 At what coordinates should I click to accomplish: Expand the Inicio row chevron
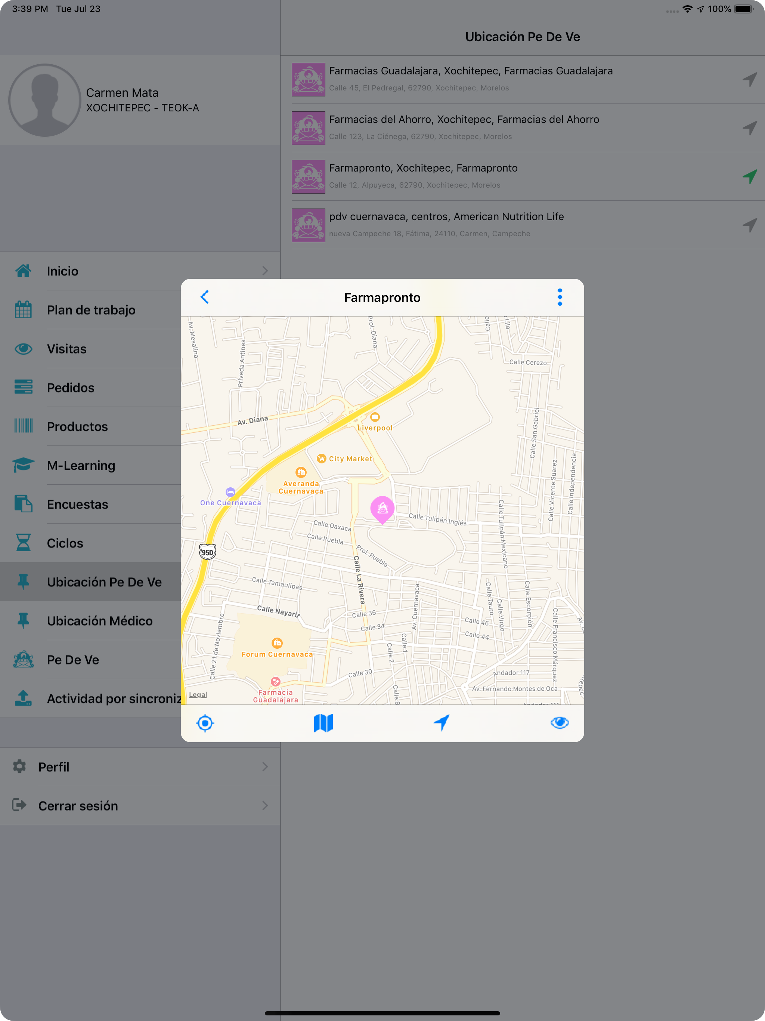tap(265, 271)
